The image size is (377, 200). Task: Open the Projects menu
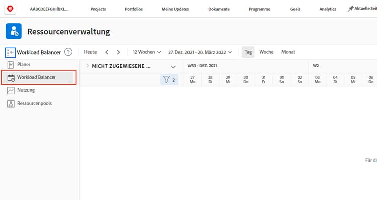pos(98,9)
